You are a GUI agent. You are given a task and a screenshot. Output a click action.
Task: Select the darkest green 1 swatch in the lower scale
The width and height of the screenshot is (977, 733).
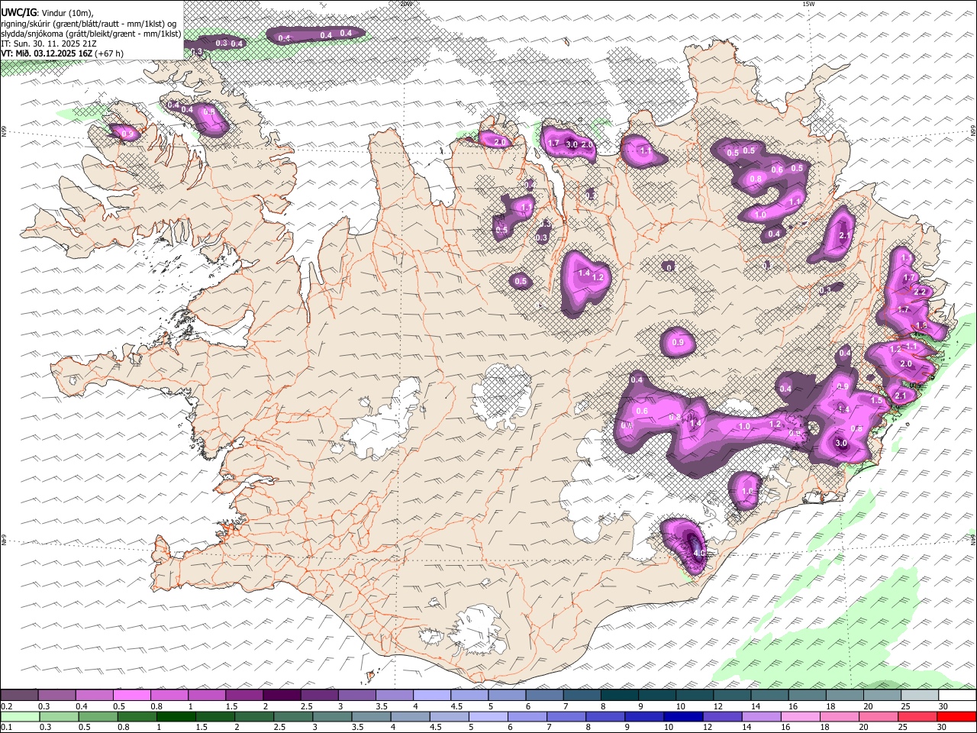tap(176, 716)
